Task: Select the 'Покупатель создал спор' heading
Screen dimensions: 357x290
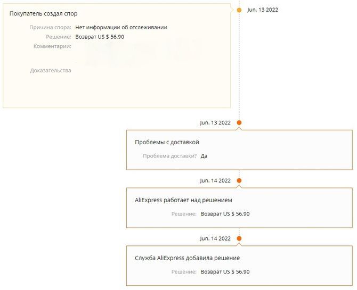Action: (x=43, y=13)
